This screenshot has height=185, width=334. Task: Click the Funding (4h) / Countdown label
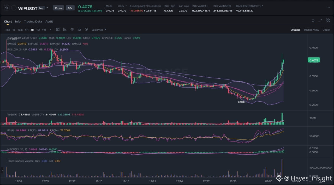[x=145, y=6]
